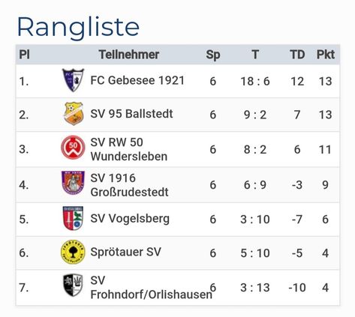Click the Rangliste heading
Viewport: 355px width, 317px height.
(78, 28)
